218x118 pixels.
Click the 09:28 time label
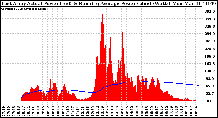(x=38, y=111)
